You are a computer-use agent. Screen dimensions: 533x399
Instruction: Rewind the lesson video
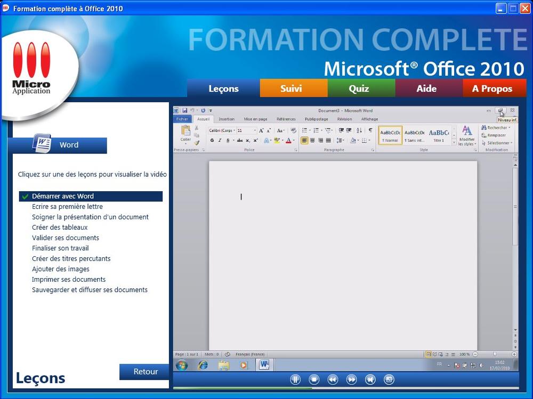click(333, 379)
